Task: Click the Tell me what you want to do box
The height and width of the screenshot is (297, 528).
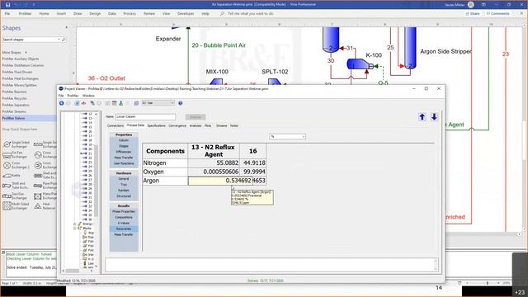Action: coord(251,13)
